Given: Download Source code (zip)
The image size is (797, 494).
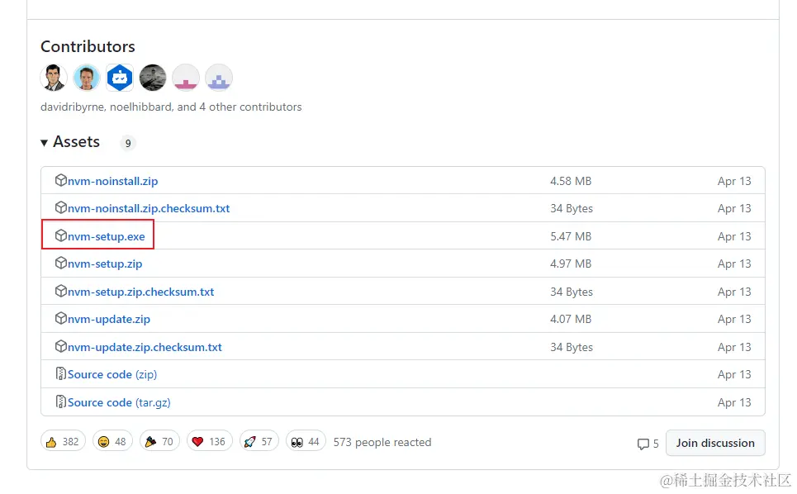Looking at the screenshot, I should [x=112, y=374].
